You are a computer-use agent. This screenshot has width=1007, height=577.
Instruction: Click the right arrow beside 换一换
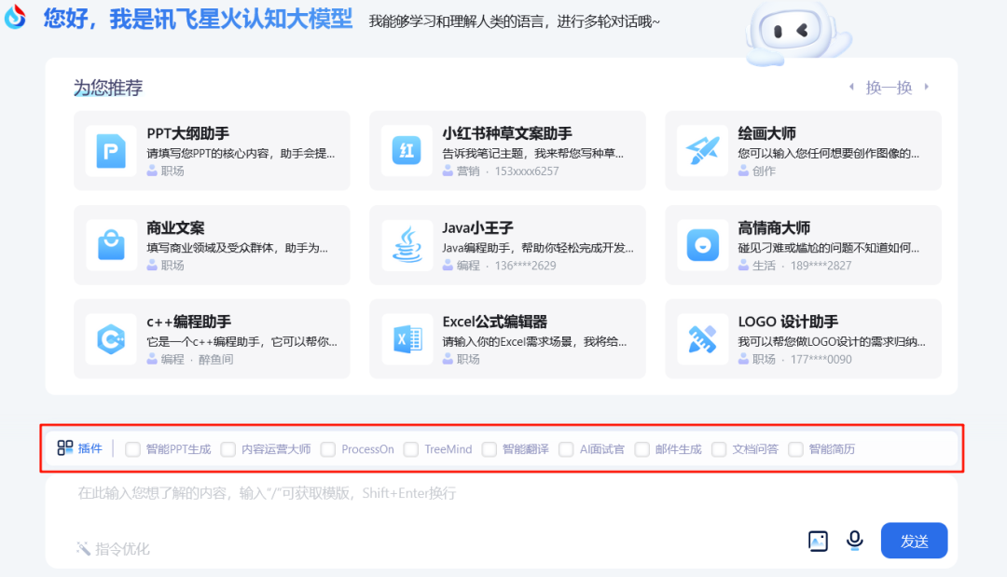pyautogui.click(x=926, y=87)
